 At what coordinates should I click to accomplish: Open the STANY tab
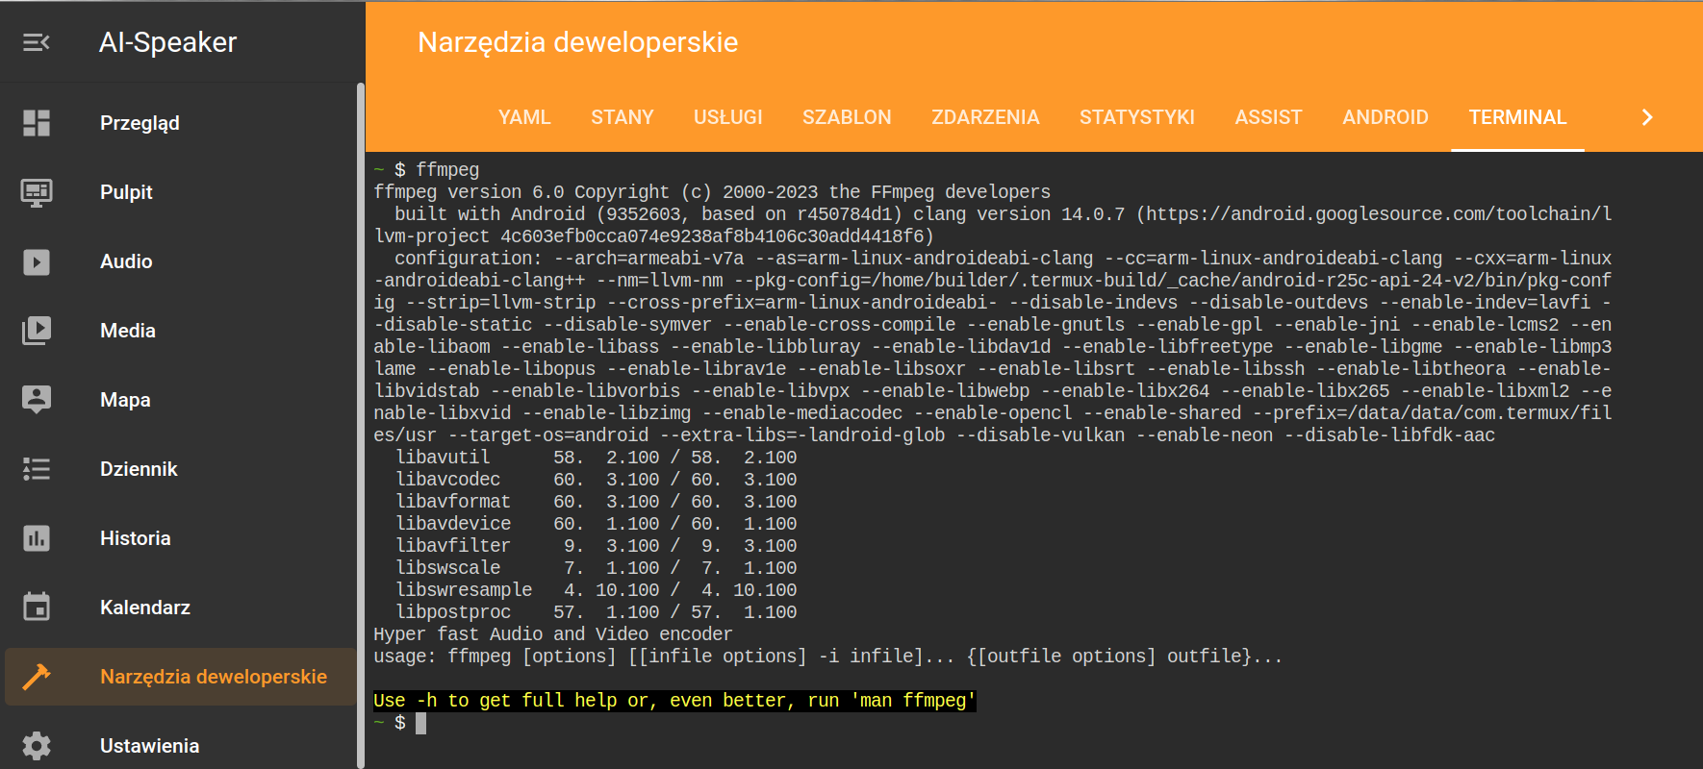click(x=623, y=117)
